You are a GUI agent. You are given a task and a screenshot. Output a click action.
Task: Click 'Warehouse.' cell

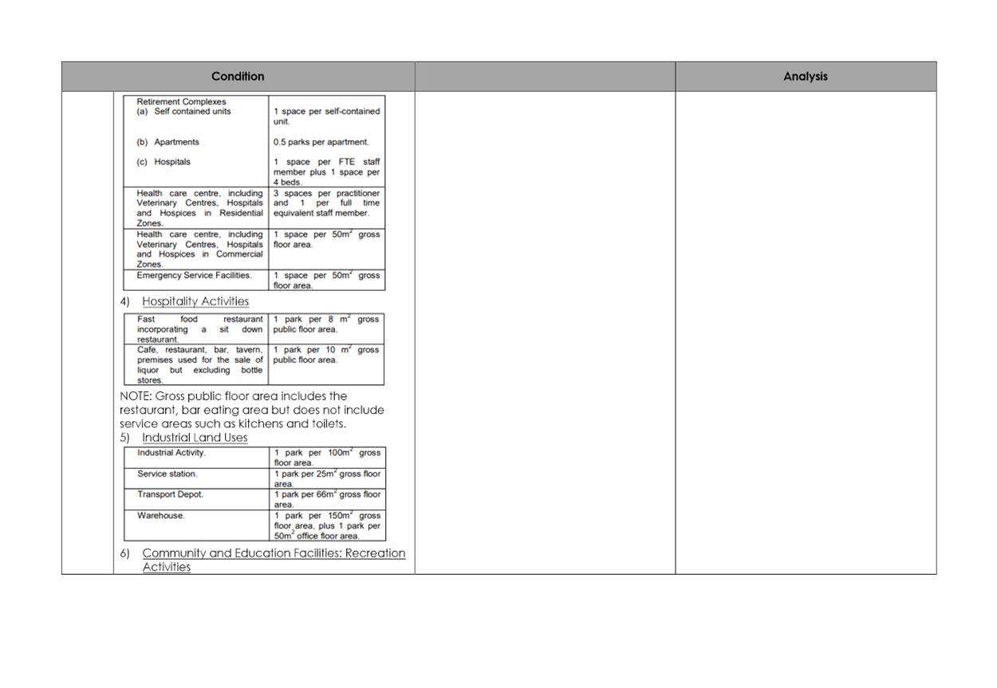[x=196, y=525]
